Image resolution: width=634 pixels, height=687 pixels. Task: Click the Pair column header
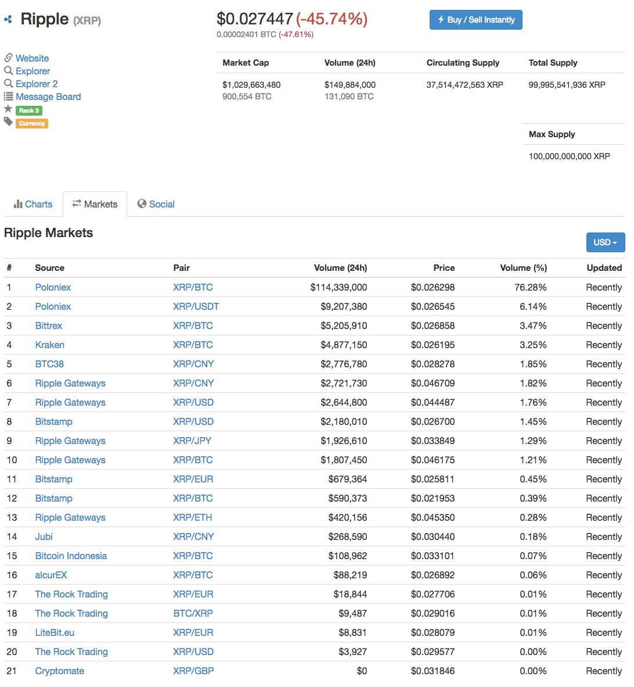click(x=182, y=268)
